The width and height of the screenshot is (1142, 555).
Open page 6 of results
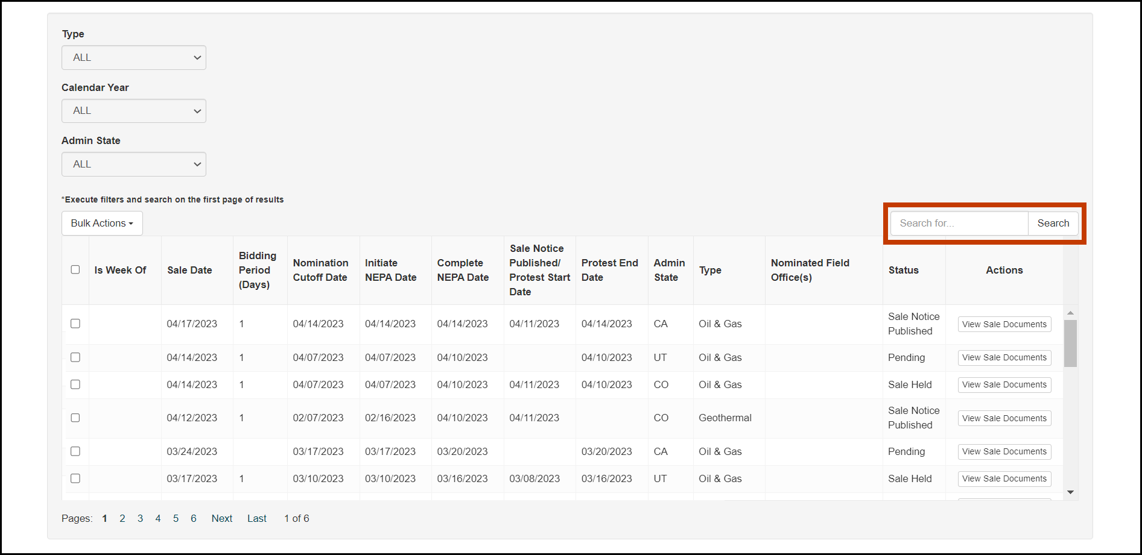(x=193, y=518)
